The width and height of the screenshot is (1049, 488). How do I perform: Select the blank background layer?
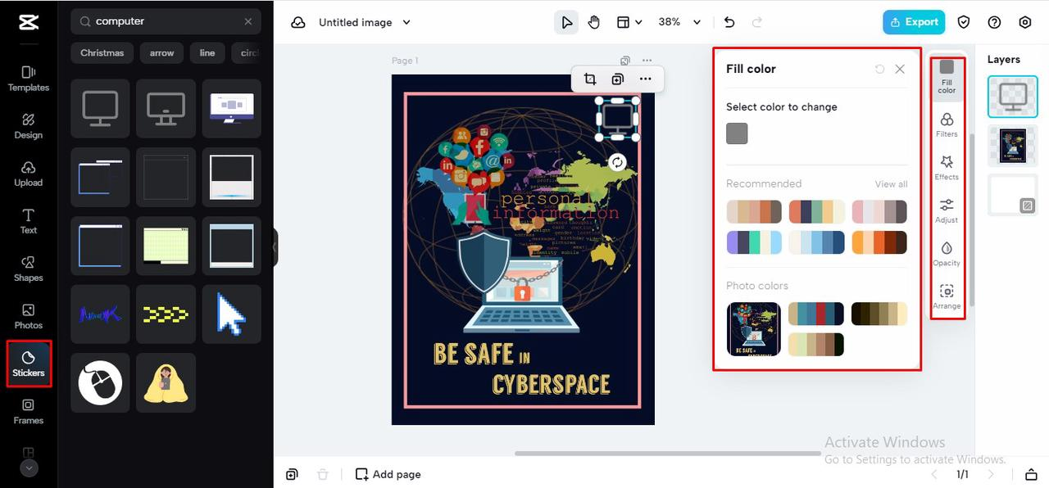pyautogui.click(x=1012, y=195)
